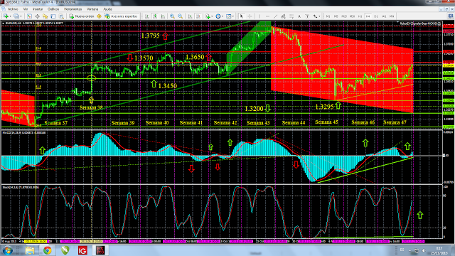455x256 pixels.
Task: Toggle Asesores expertos auto-trading
Action: [x=121, y=16]
